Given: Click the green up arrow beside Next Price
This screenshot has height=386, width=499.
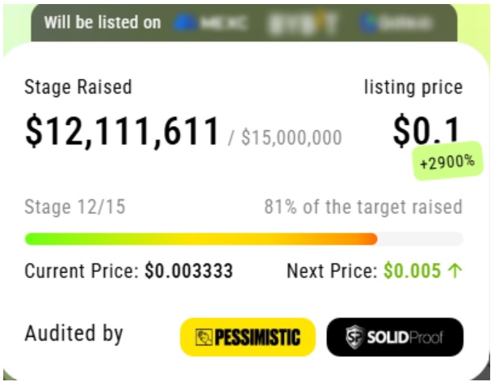Looking at the screenshot, I should pyautogui.click(x=455, y=271).
